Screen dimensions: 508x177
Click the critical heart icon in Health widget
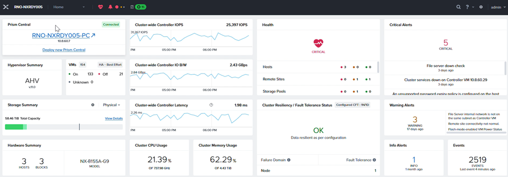tap(318, 43)
